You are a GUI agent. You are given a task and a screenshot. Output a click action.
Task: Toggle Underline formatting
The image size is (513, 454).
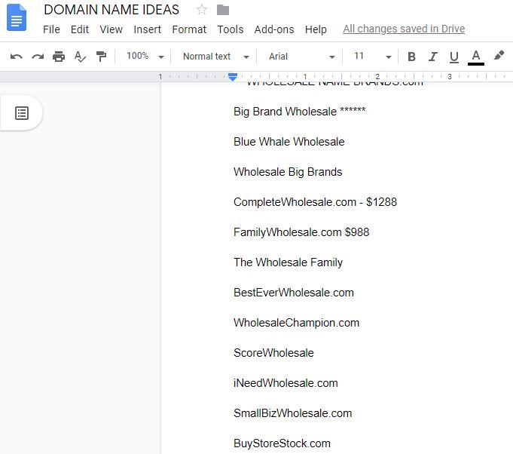(x=453, y=57)
